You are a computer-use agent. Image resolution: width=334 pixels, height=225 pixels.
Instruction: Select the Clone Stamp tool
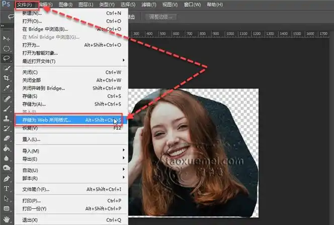click(7, 119)
